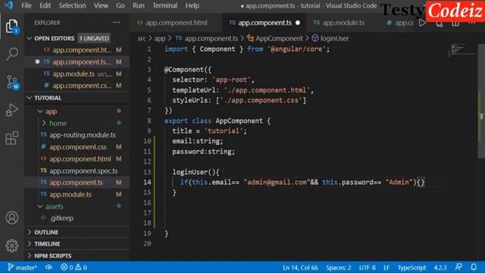Screen dimensions: 485x273
Task: Open the Selection menu
Action: [73, 5]
